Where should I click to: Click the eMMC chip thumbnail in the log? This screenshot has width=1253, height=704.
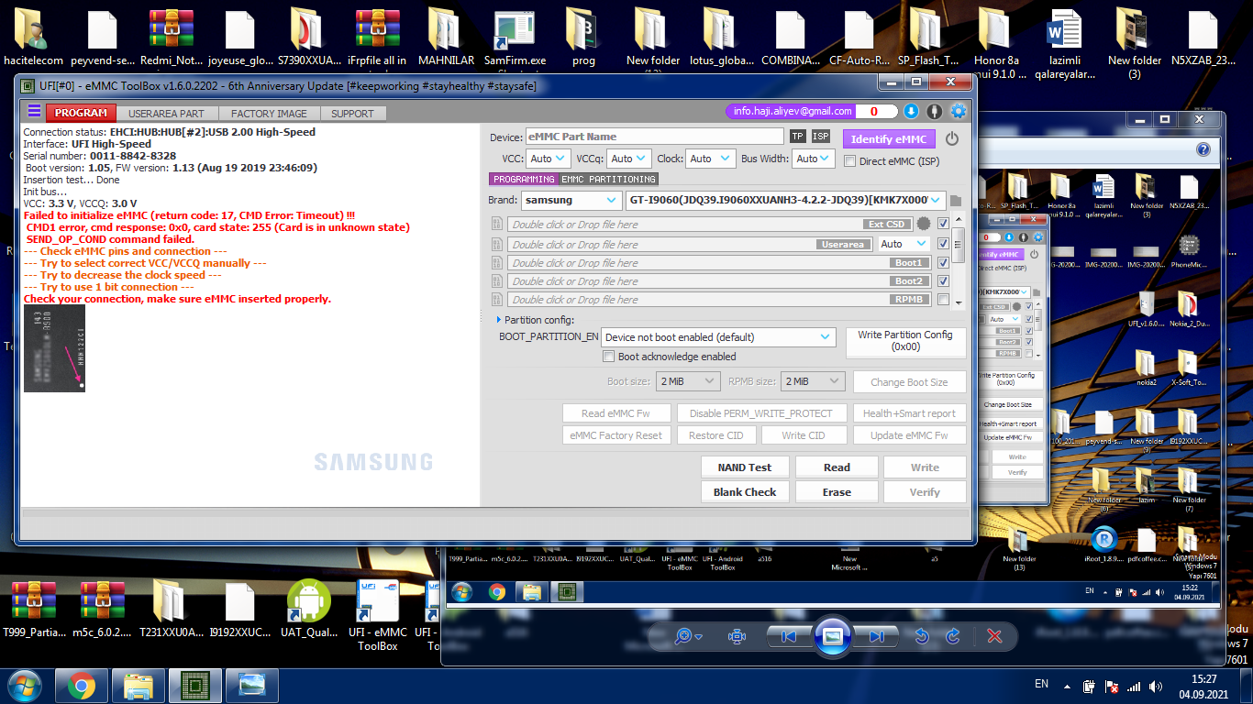click(54, 348)
